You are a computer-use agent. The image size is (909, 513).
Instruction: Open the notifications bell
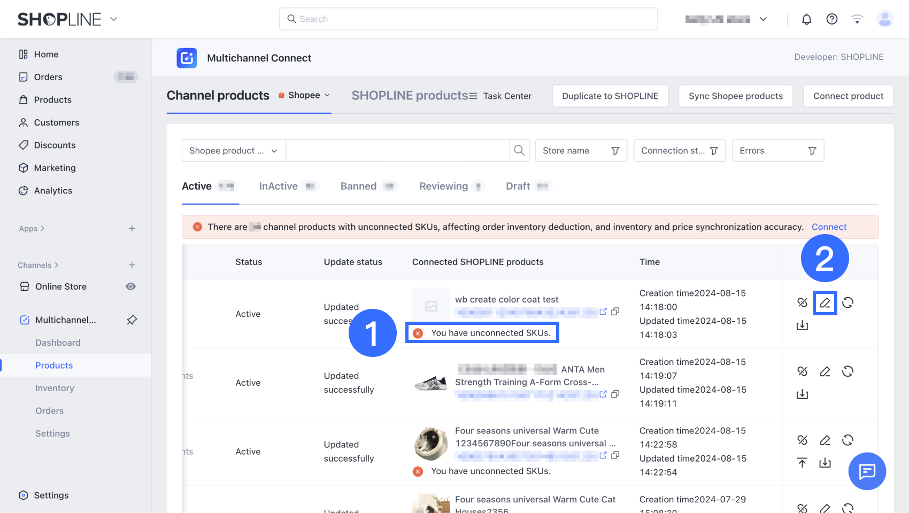(x=806, y=19)
